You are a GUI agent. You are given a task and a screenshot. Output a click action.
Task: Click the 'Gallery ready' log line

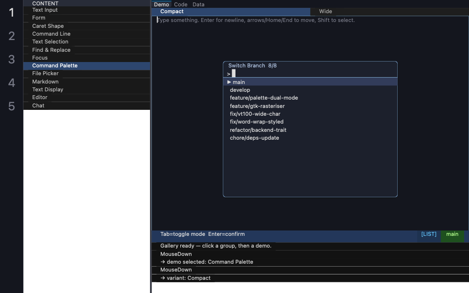pyautogui.click(x=216, y=246)
